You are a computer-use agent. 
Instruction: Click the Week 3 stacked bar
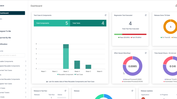pyautogui.click(x=66, y=56)
